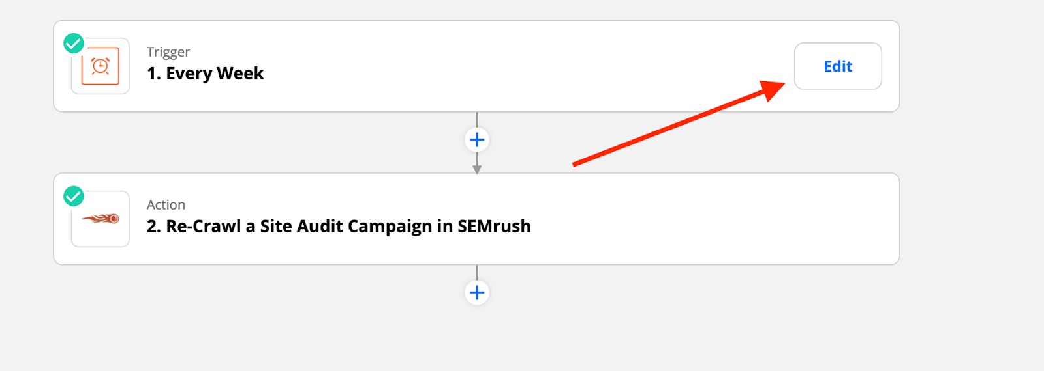
Task: Click the gray connector arrowhead above Action step
Action: point(477,169)
